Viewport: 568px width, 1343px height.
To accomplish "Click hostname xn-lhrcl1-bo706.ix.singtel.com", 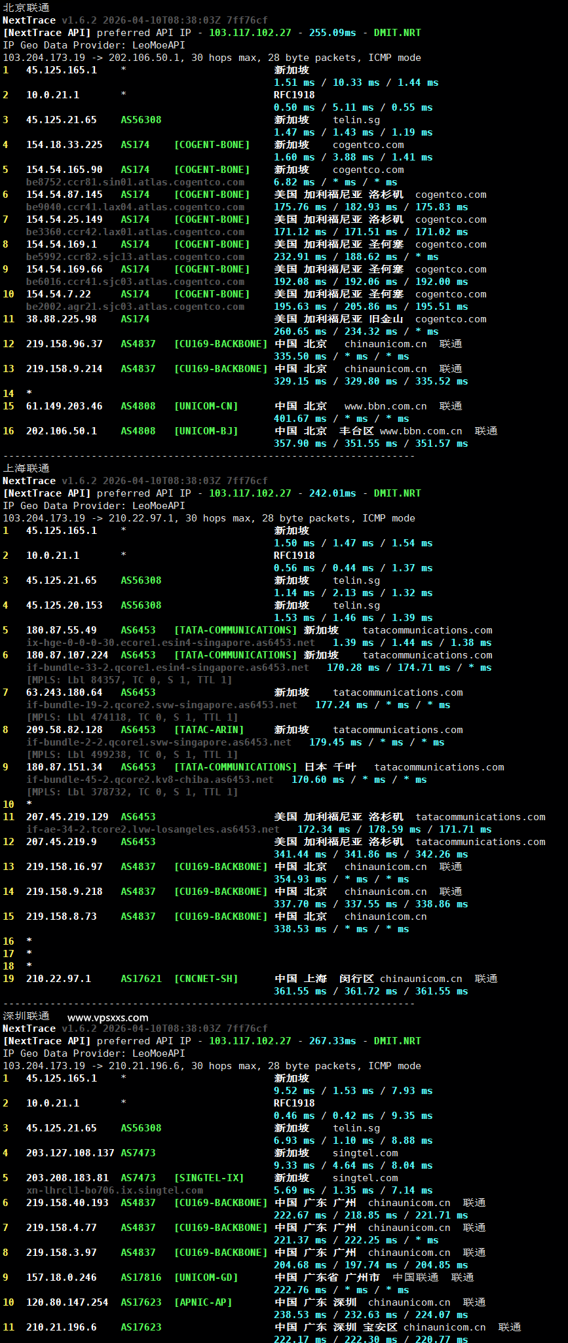I will click(115, 1190).
